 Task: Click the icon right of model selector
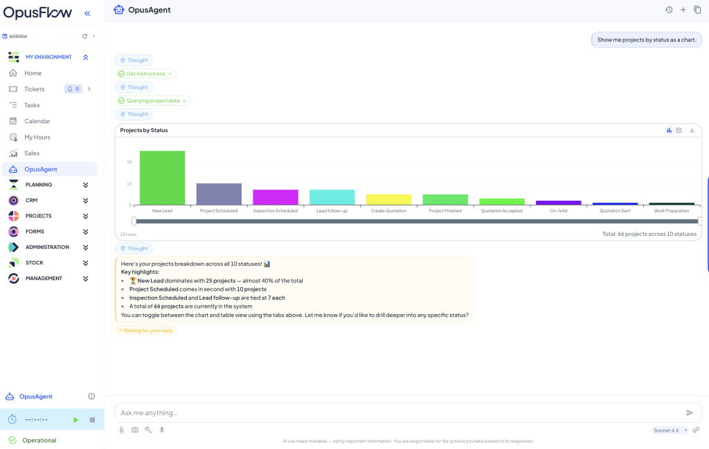[697, 430]
